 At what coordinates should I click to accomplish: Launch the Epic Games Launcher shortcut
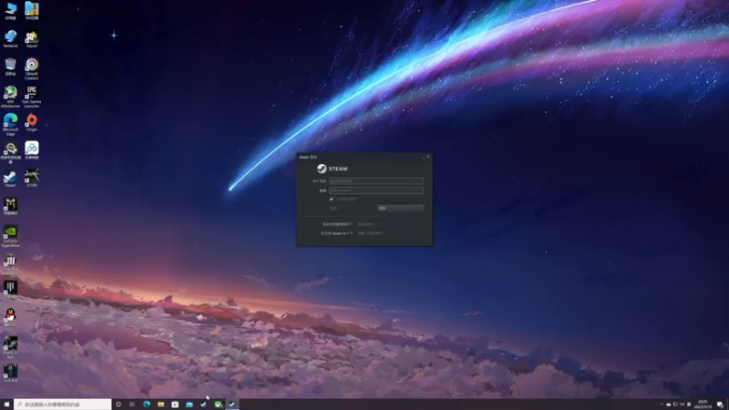32,97
